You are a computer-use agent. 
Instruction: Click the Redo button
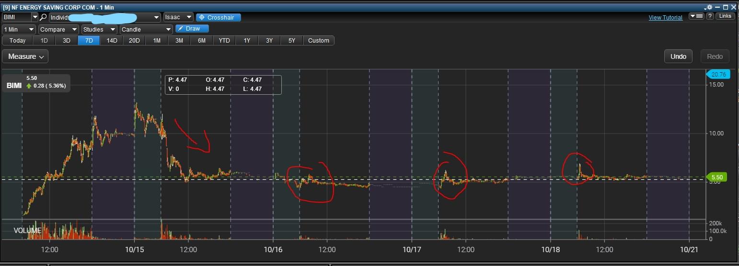[715, 56]
